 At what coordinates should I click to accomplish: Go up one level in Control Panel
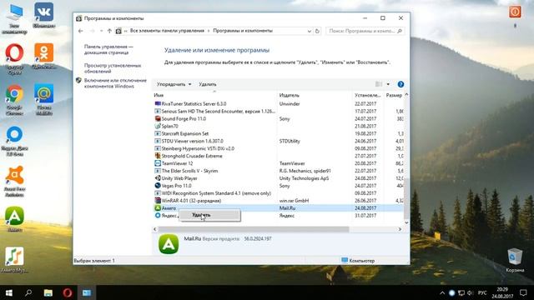tap(109, 31)
